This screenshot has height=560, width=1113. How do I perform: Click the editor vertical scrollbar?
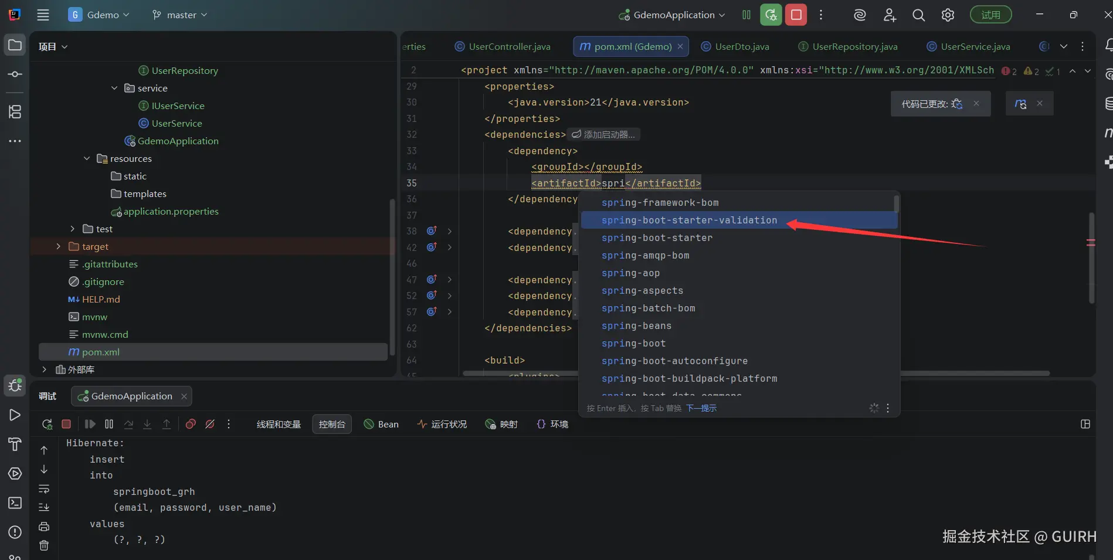(x=1091, y=258)
